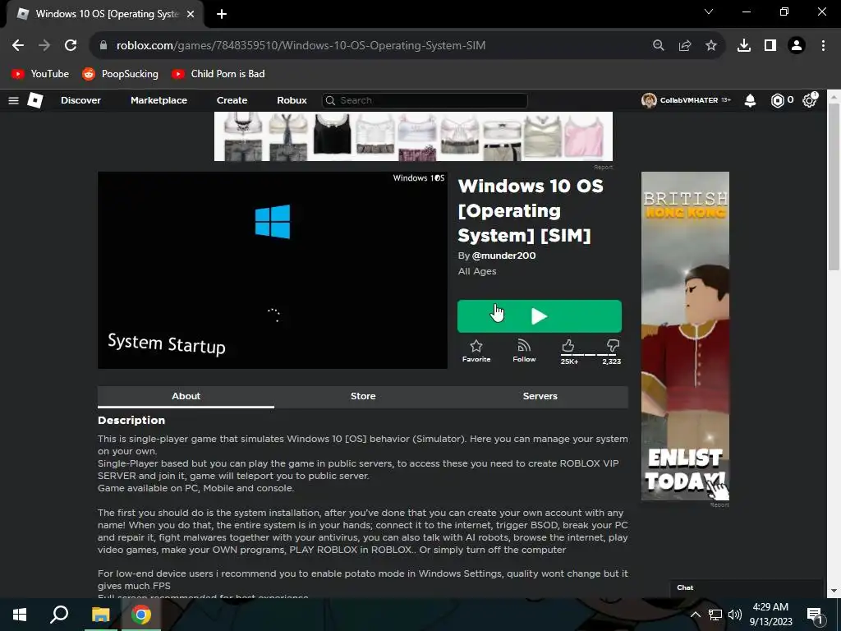
Task: Open the Robux balance icon
Action: 777,100
